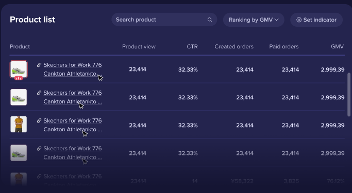Open the Ranking by GMV dropdown

[254, 20]
